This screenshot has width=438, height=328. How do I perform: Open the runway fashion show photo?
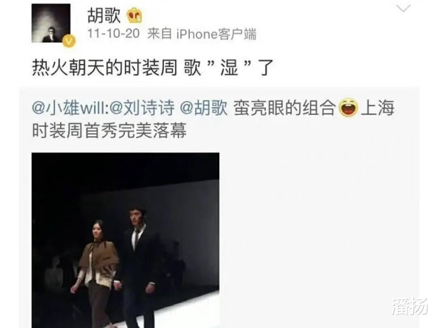(125, 240)
